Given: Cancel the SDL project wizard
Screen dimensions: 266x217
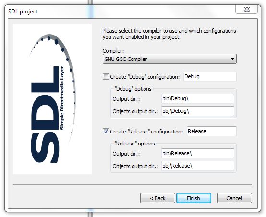Looking at the screenshot, I should (x=234, y=198).
